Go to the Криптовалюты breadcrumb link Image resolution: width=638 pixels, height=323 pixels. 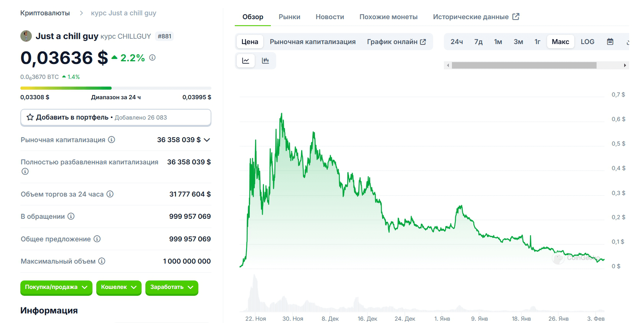click(45, 13)
